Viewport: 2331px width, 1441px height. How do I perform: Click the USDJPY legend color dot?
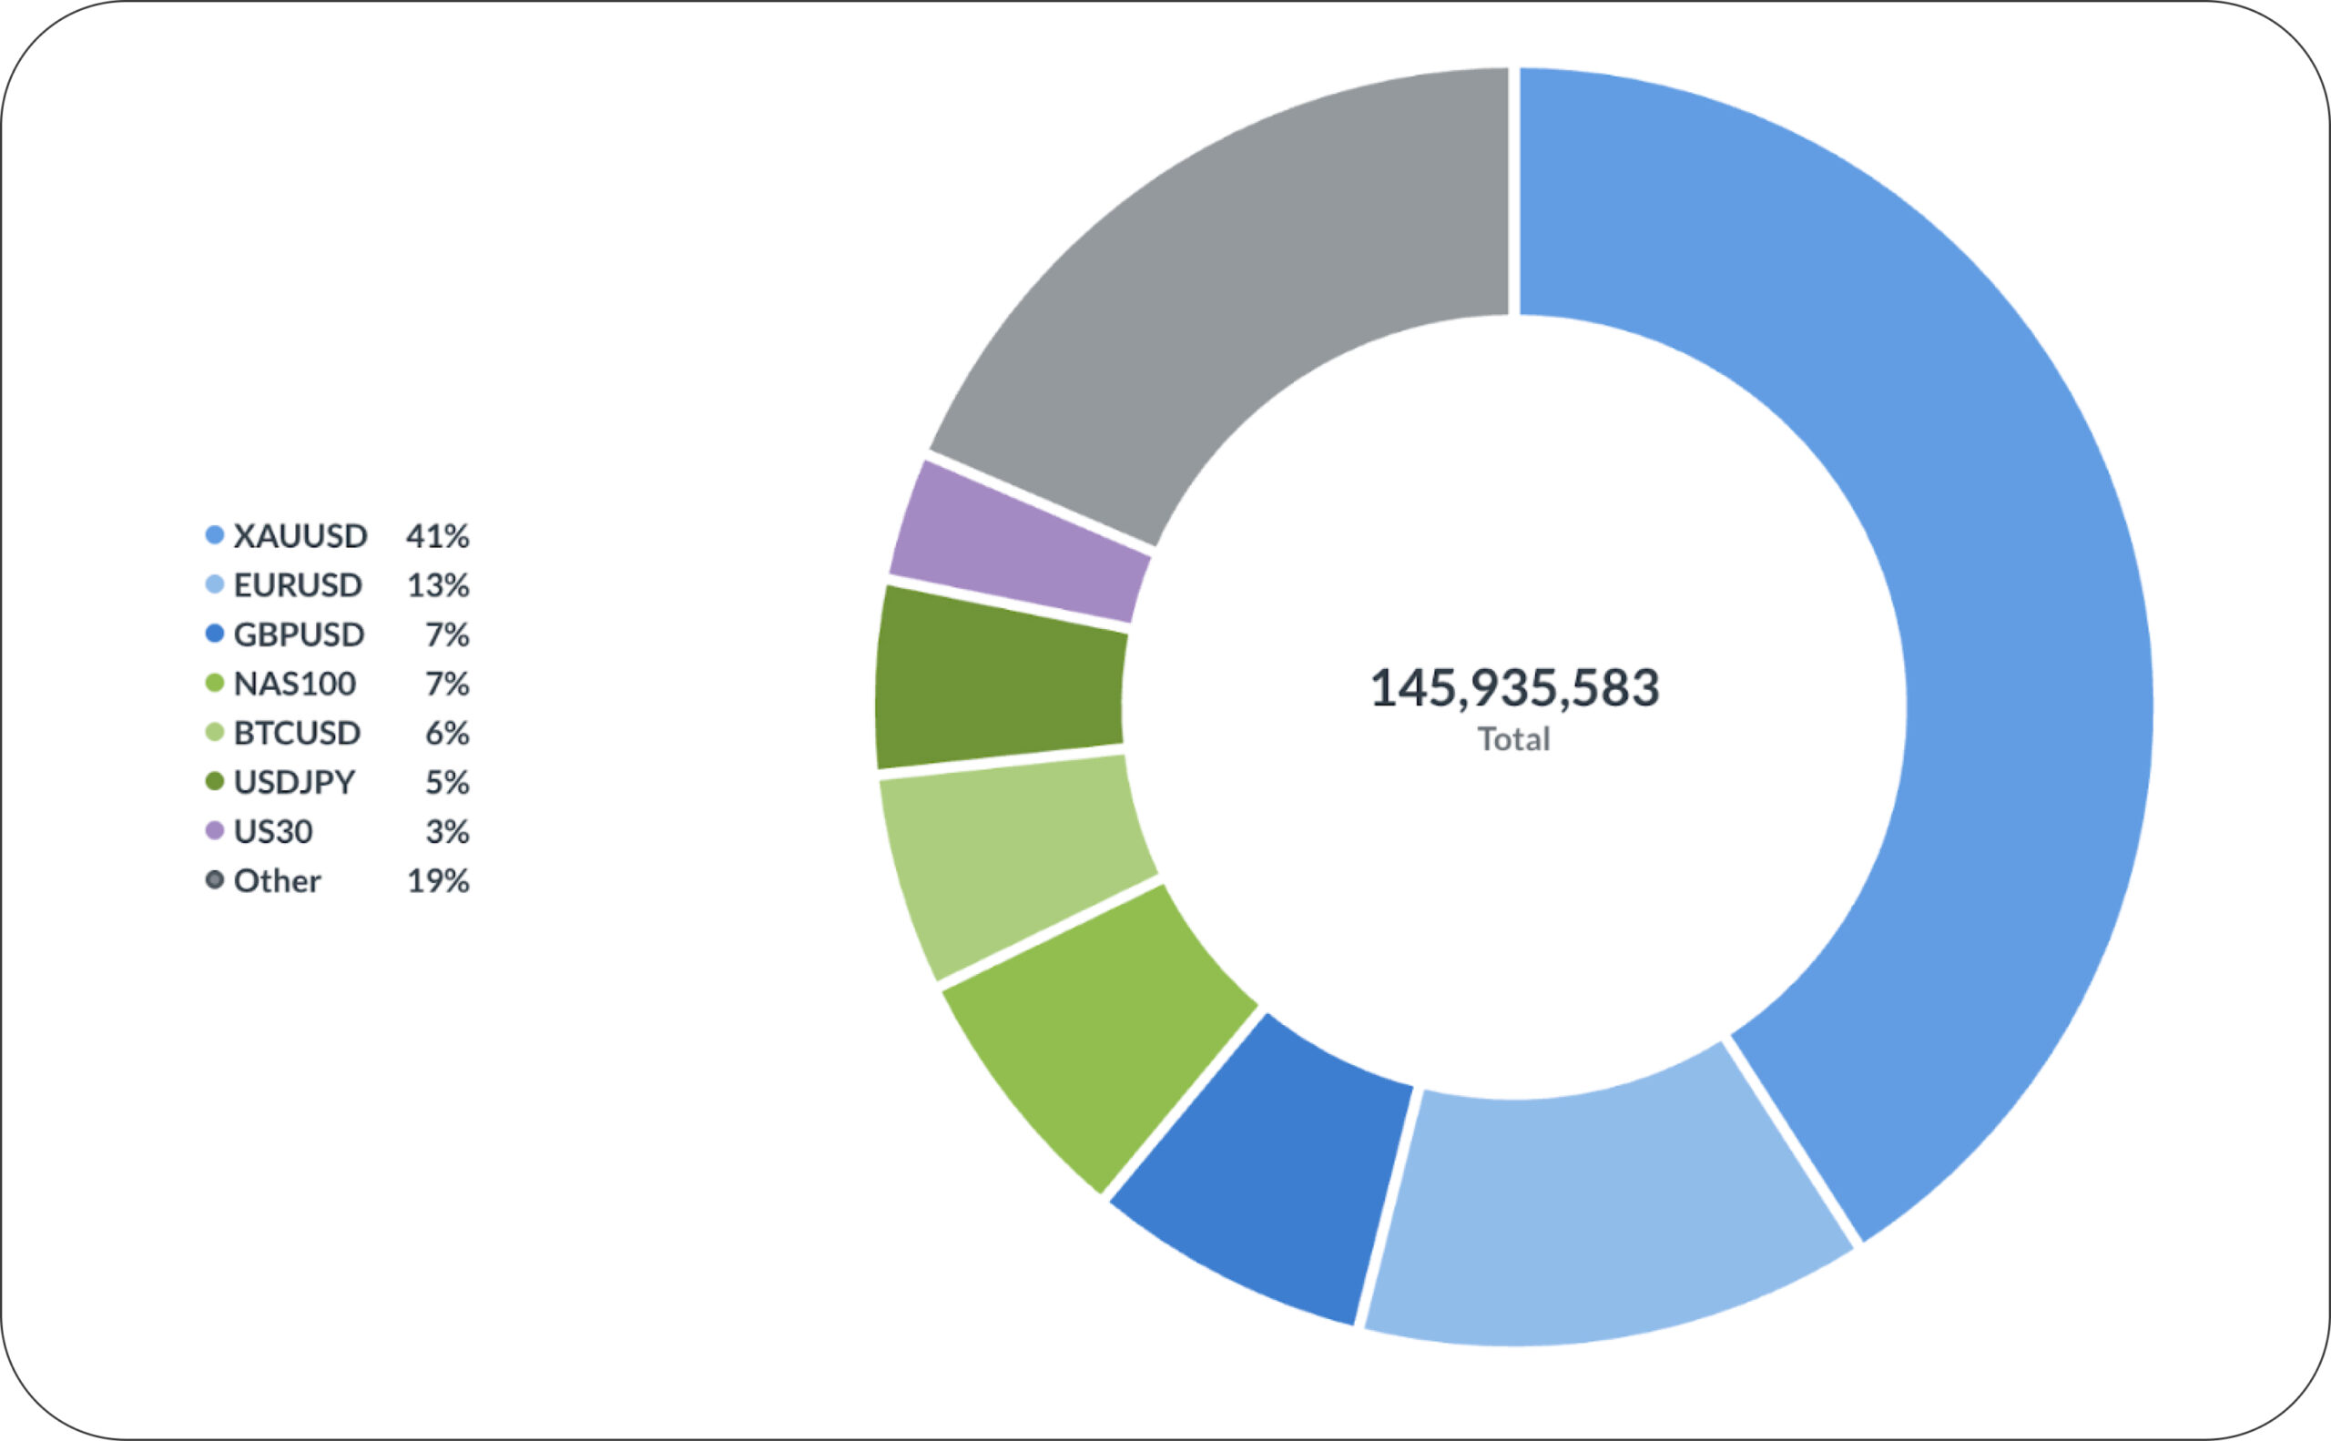coord(215,782)
